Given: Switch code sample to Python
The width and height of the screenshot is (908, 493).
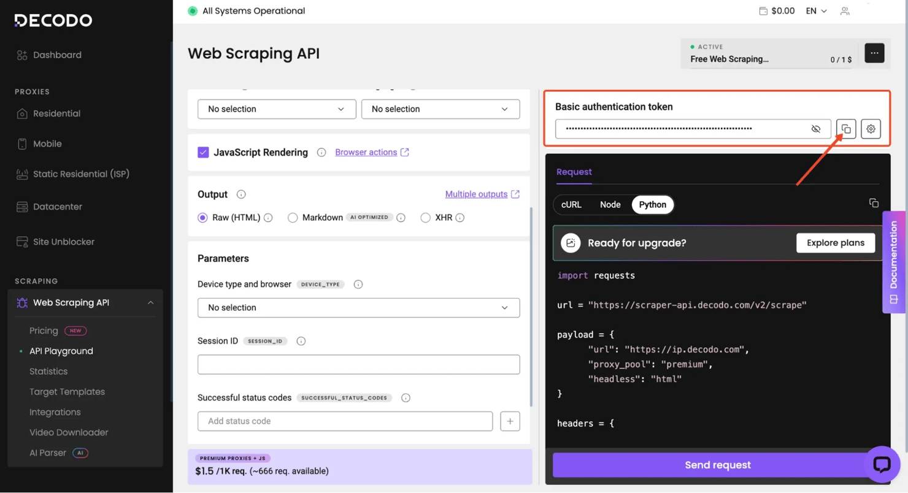Looking at the screenshot, I should pyautogui.click(x=653, y=205).
